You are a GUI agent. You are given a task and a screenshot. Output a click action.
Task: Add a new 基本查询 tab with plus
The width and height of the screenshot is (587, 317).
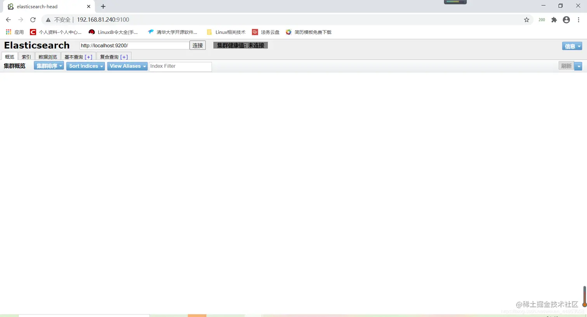(x=89, y=57)
